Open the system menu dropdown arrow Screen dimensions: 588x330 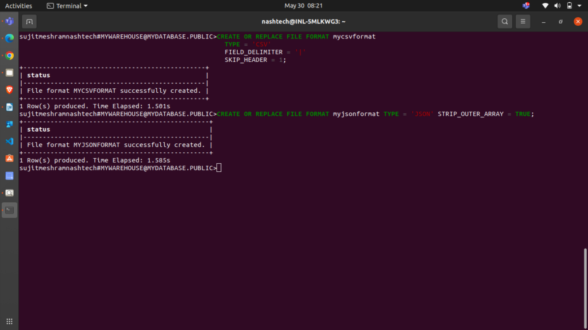(579, 6)
